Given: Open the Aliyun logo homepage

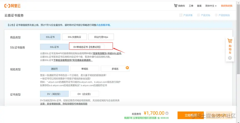Looking at the screenshot, I should [x=12, y=6].
